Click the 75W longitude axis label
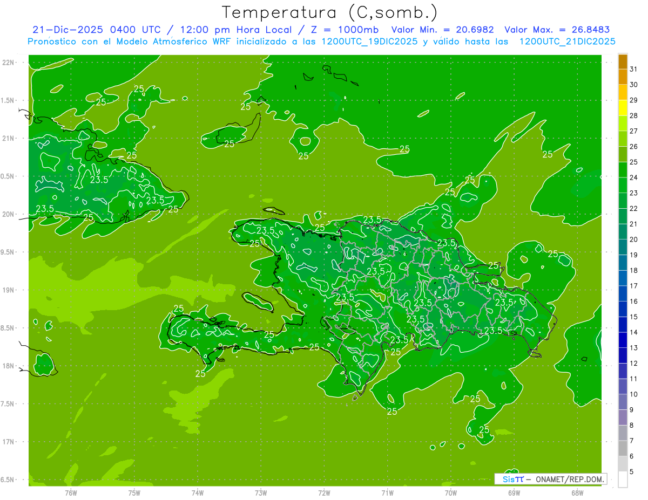 coord(134,493)
